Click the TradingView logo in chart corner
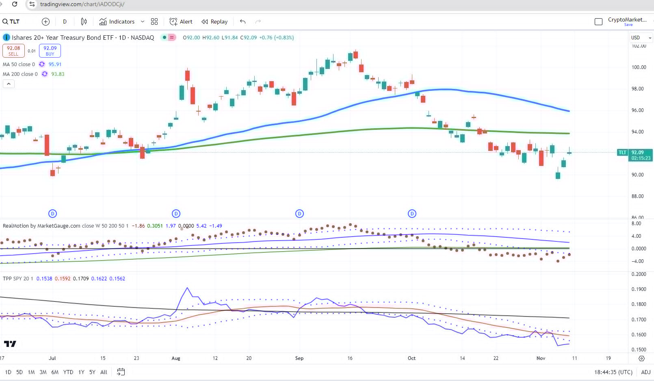This screenshot has height=381, width=654. pyautogui.click(x=10, y=344)
